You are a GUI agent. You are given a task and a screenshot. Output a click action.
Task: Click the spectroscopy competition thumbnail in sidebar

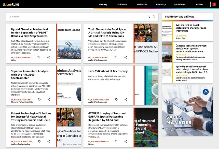[x=167, y=73]
